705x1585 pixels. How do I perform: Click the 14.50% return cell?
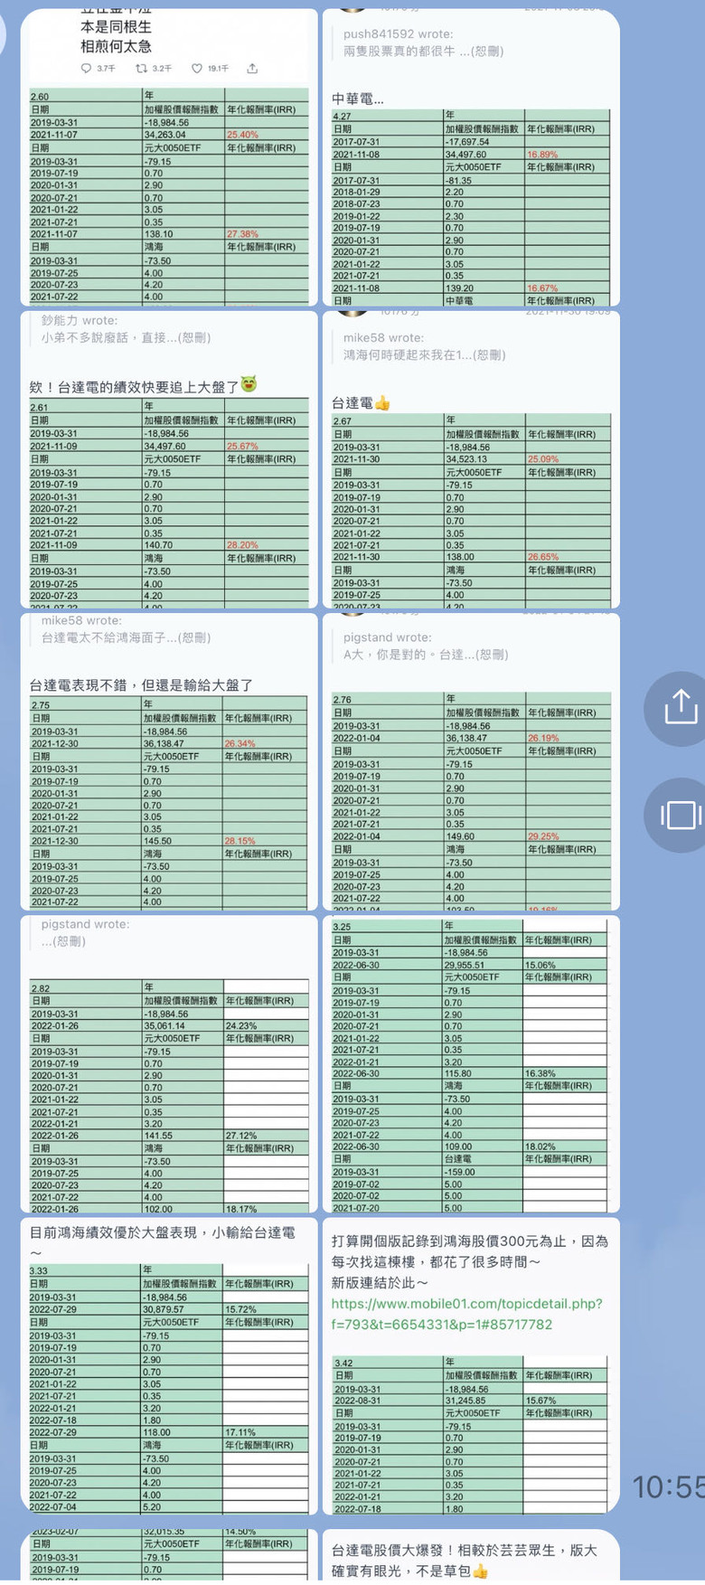point(266,1531)
